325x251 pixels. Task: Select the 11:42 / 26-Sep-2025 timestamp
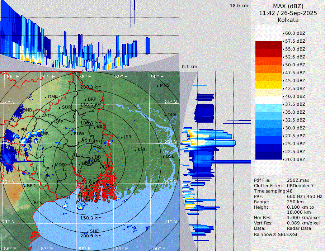(x=288, y=13)
